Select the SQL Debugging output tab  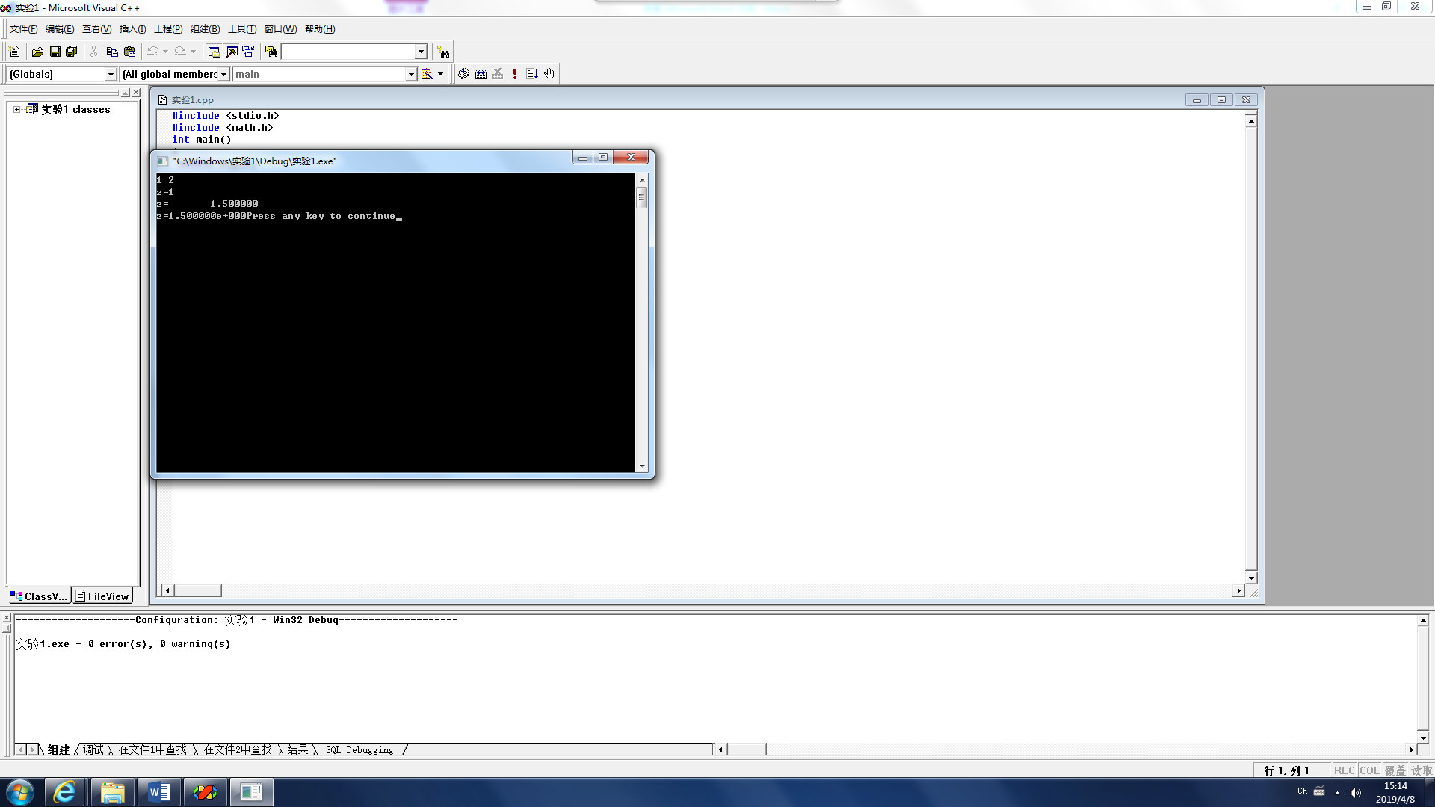tap(359, 749)
